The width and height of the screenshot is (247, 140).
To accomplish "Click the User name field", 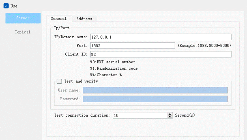I will (x=155, y=90).
